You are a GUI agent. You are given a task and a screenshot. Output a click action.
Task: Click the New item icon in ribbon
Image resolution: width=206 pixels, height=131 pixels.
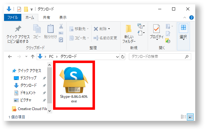click(x=141, y=26)
